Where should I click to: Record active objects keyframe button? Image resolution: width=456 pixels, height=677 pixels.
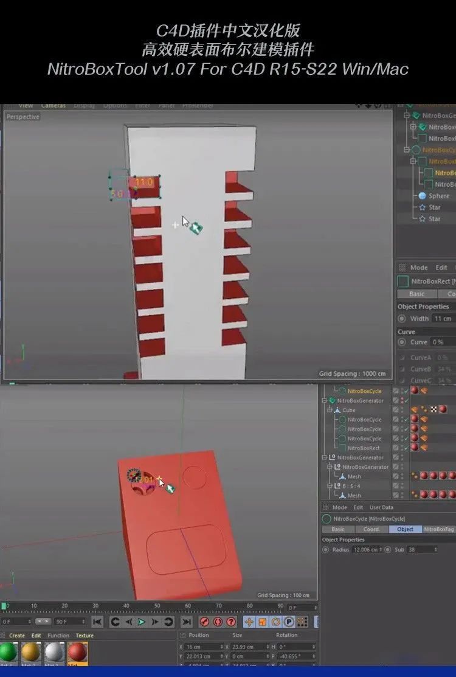click(x=204, y=622)
